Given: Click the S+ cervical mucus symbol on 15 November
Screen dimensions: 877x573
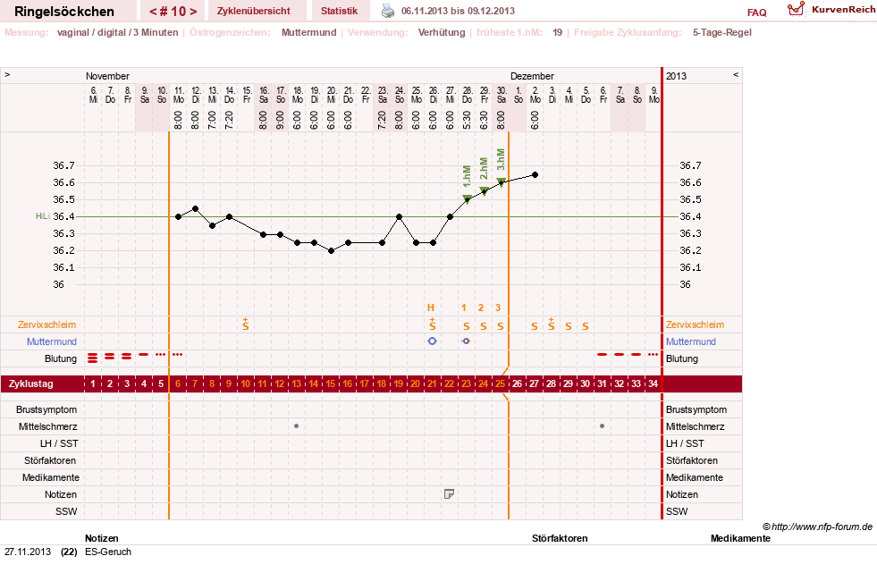Looking at the screenshot, I should click(246, 324).
